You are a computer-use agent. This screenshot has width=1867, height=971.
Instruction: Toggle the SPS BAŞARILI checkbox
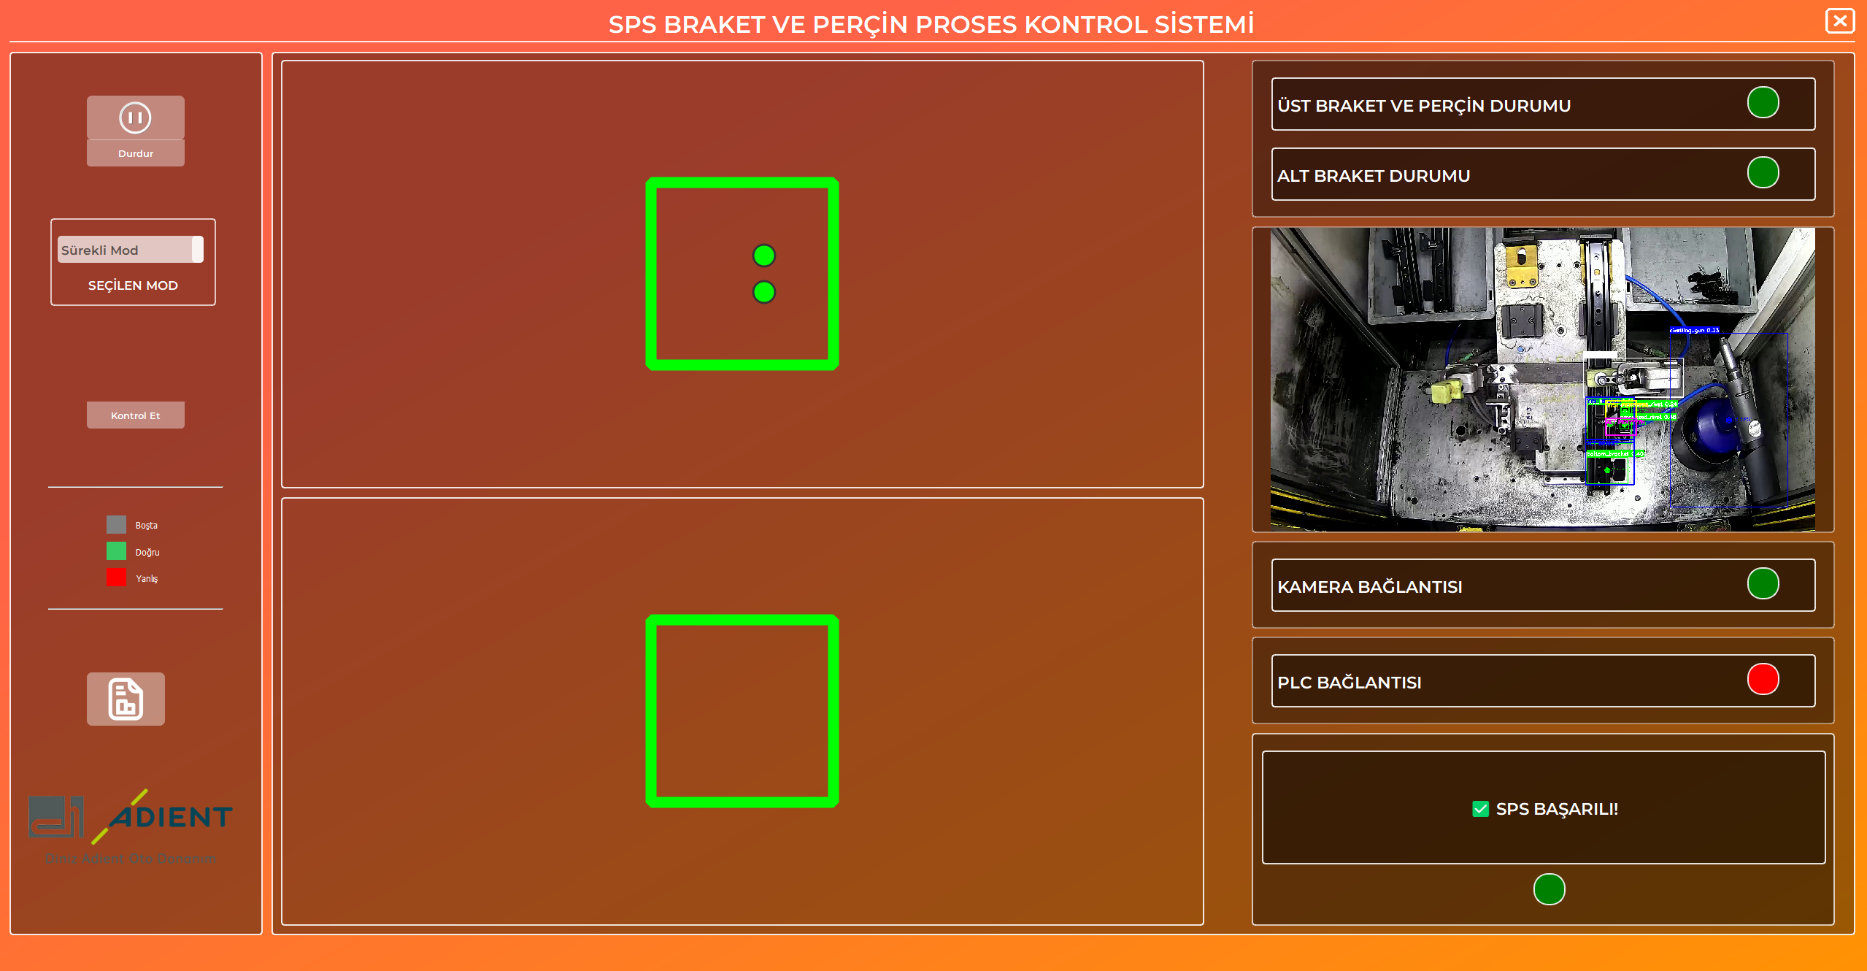[x=1481, y=809]
